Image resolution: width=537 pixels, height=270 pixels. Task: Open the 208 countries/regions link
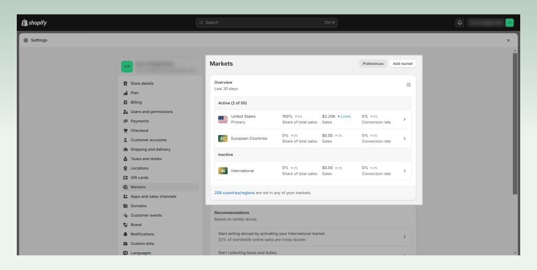pos(234,193)
